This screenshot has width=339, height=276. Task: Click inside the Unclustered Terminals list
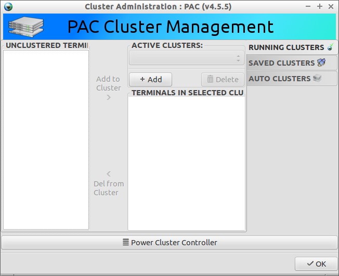(46, 140)
